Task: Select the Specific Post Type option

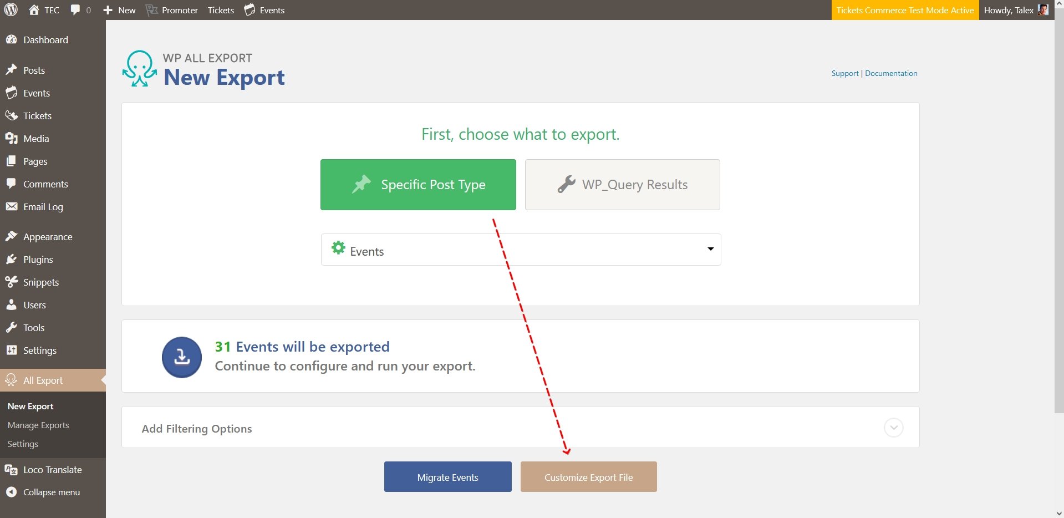Action: 418,185
